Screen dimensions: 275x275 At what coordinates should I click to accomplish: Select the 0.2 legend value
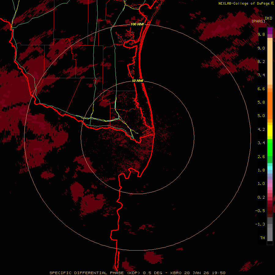[x=261, y=197]
